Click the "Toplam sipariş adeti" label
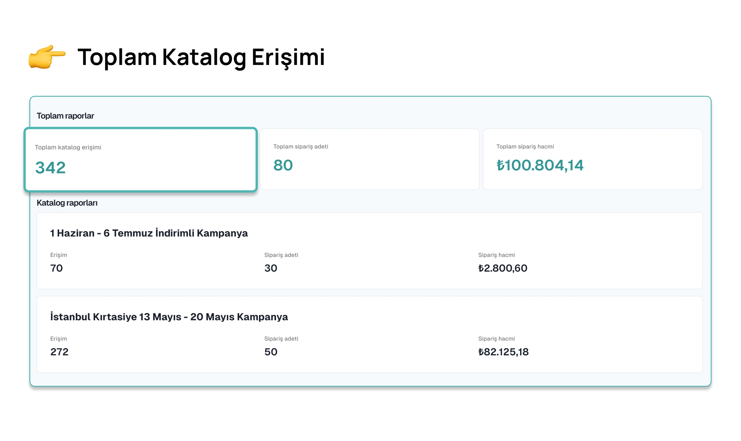This screenshot has width=741, height=441. pos(301,147)
